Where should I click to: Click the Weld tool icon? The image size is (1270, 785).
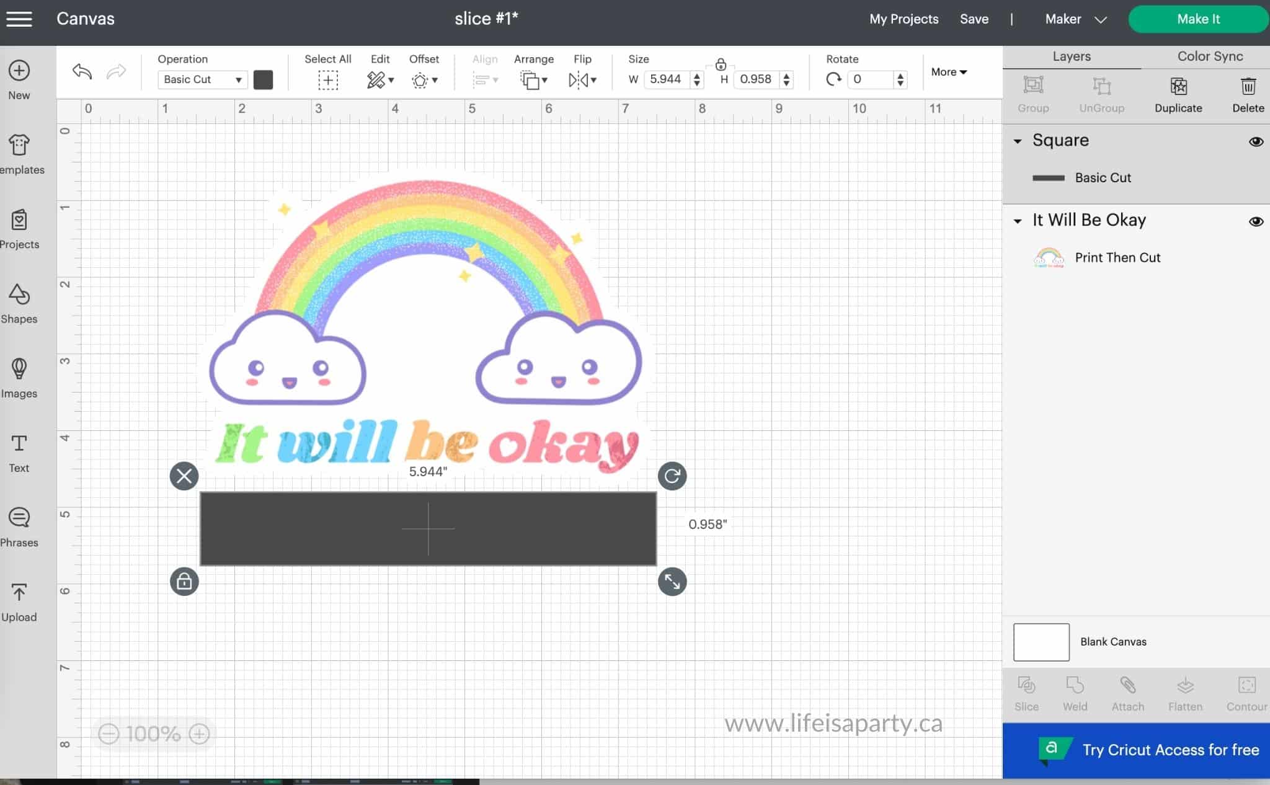(1074, 686)
